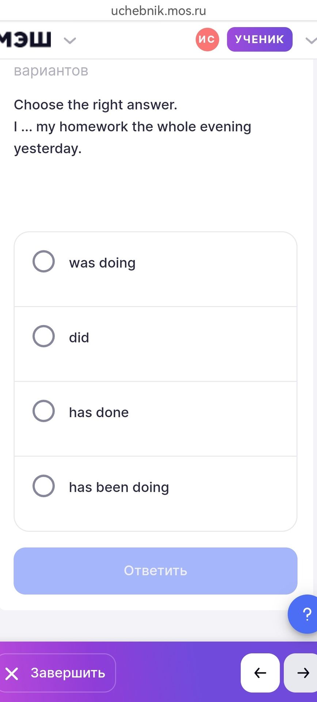
Task: Expand the chevron next to УЧЕНИК
Action: point(311,40)
